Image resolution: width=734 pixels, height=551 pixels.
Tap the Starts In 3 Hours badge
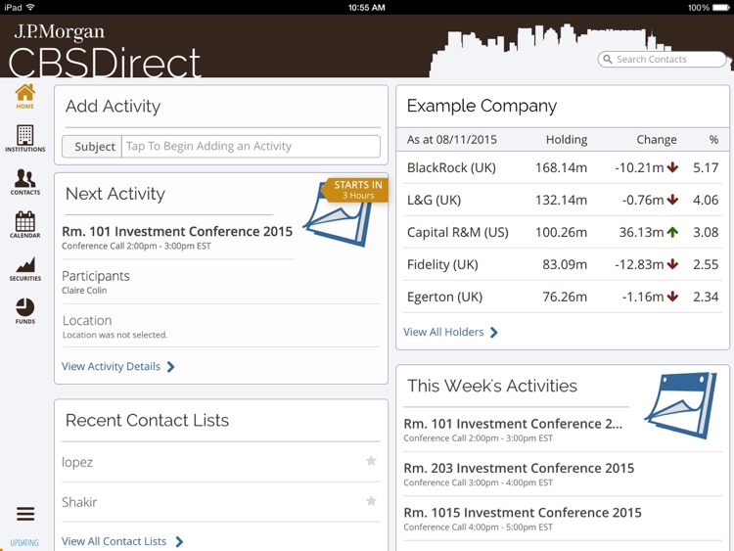coord(356,190)
